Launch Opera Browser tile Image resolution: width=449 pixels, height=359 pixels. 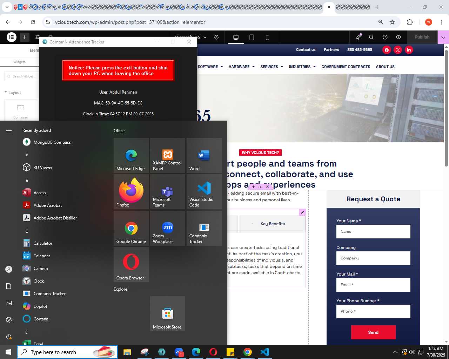coord(131,265)
